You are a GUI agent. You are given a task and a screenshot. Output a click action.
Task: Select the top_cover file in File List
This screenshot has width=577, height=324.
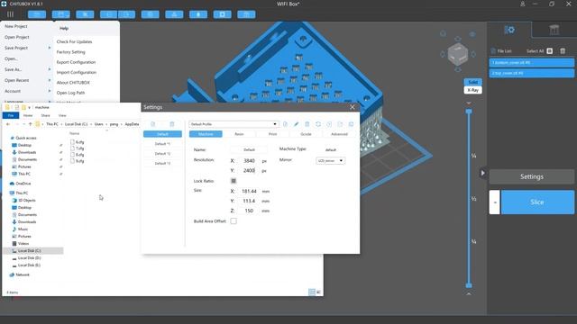click(531, 73)
